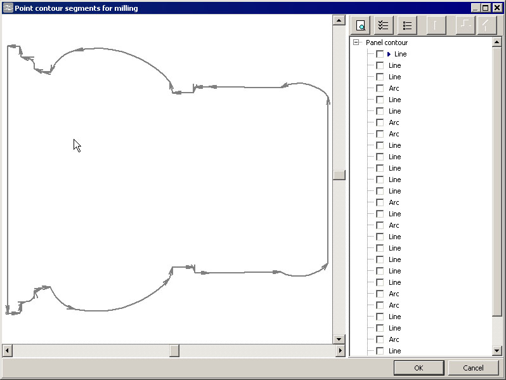506x380 pixels.
Task: Click OK to confirm contour segments
Action: click(418, 368)
